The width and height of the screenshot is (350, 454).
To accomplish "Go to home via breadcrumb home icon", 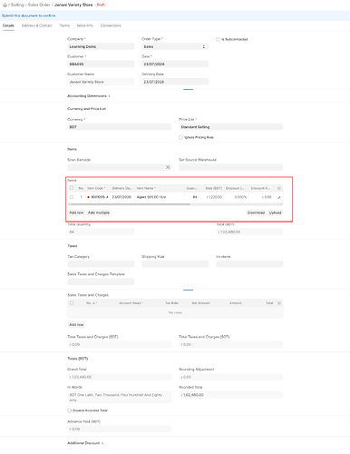I will [x=5, y=5].
